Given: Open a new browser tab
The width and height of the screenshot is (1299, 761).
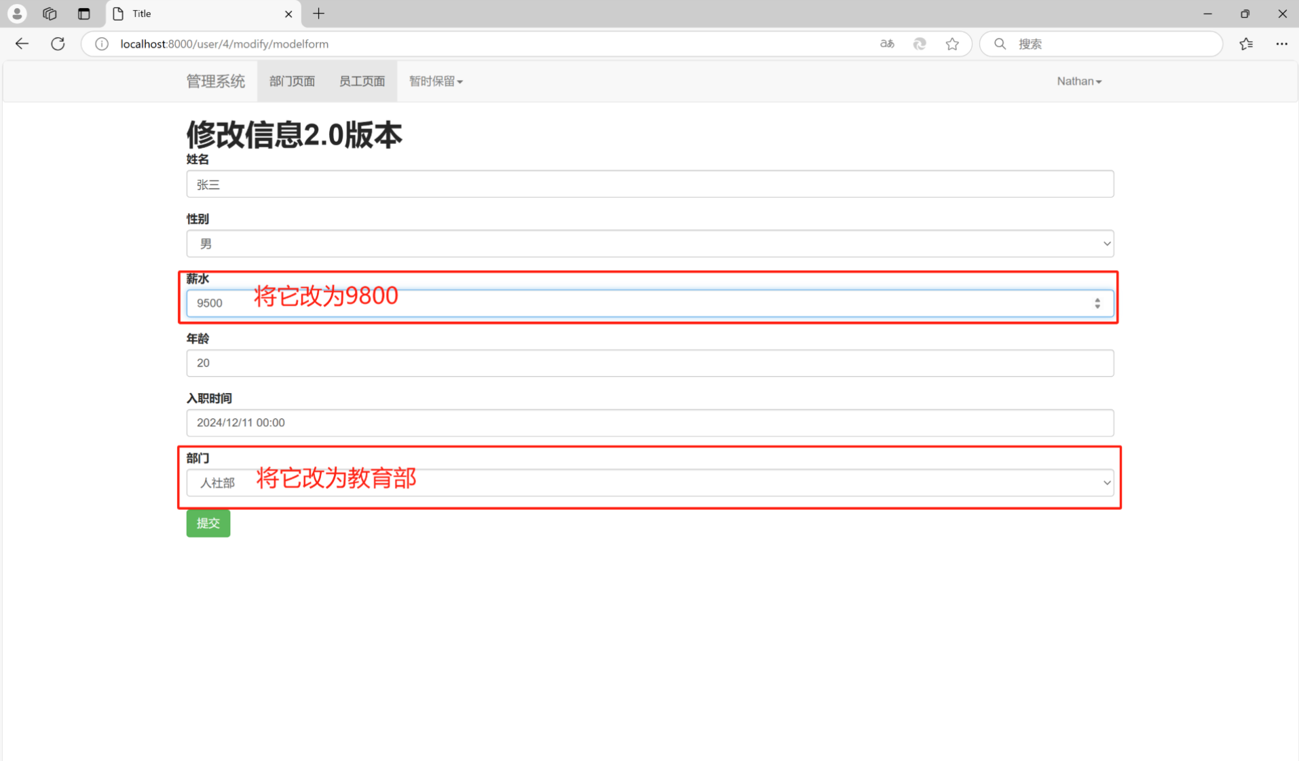Looking at the screenshot, I should point(318,14).
